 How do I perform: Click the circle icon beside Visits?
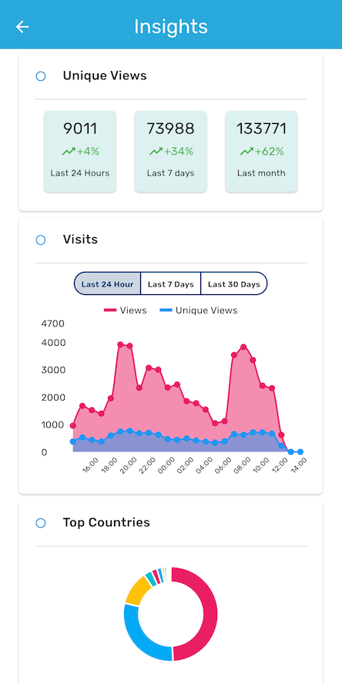(x=41, y=240)
